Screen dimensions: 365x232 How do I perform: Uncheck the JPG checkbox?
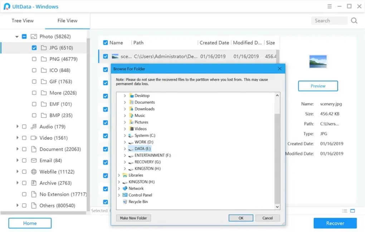(x=34, y=48)
